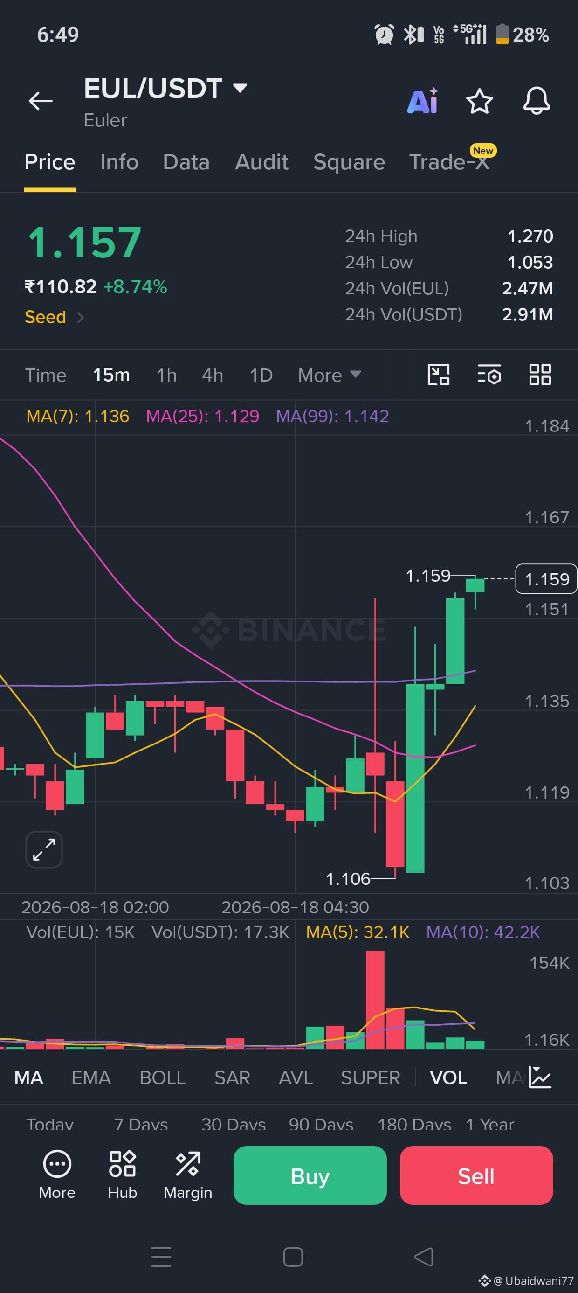Toggle the AVL indicator
This screenshot has width=578, height=1293.
pos(296,1077)
